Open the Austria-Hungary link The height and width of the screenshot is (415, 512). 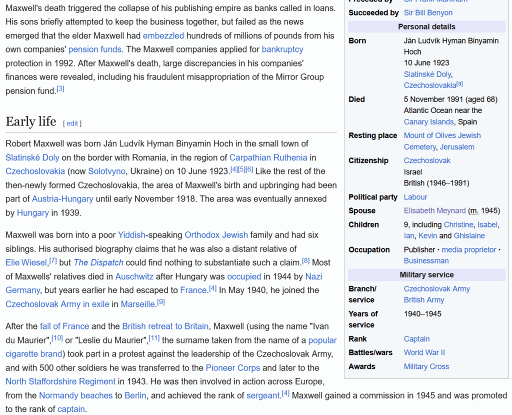pos(62,198)
